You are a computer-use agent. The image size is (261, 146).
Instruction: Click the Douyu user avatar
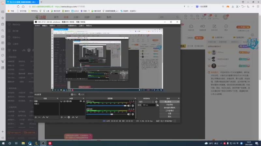[225, 17]
